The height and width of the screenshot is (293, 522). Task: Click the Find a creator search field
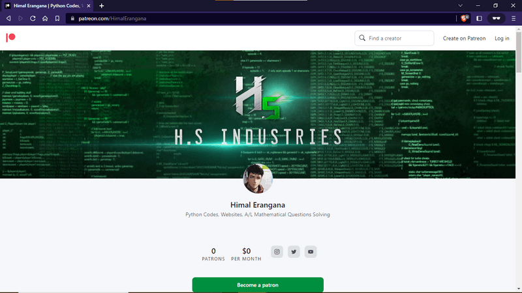click(394, 38)
